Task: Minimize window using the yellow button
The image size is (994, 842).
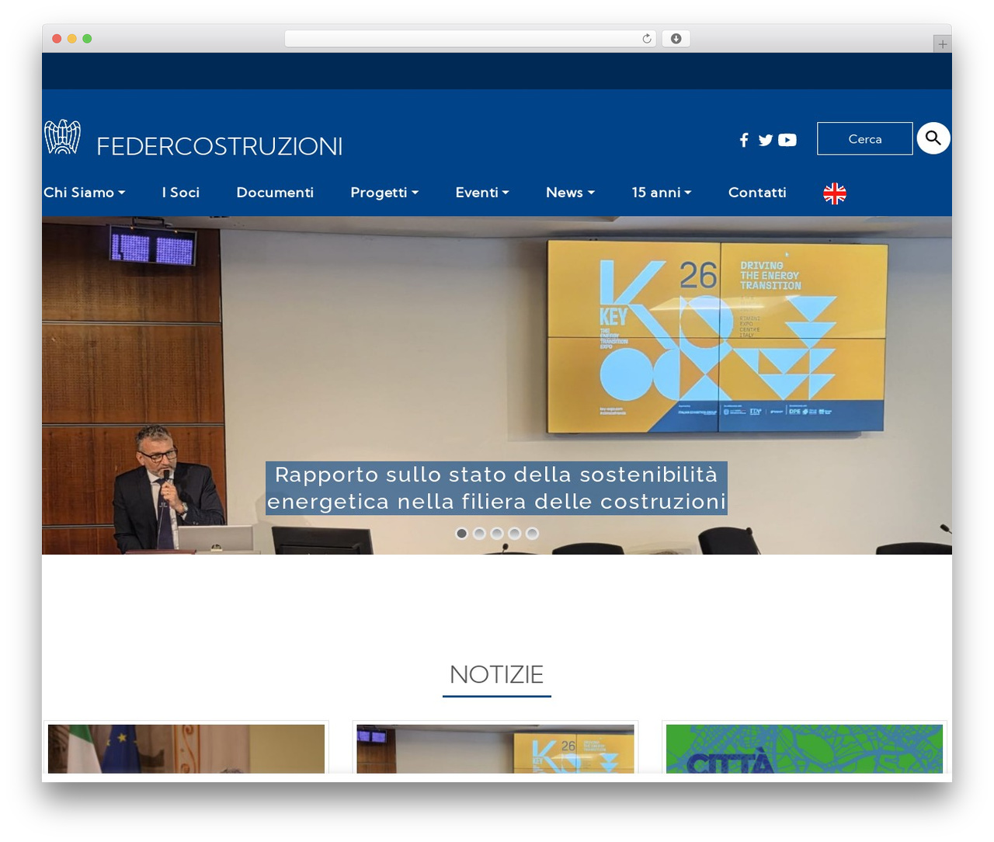Action: click(x=71, y=39)
